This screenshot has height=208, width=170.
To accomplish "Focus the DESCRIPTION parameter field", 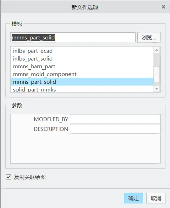I will click(x=115, y=129).
